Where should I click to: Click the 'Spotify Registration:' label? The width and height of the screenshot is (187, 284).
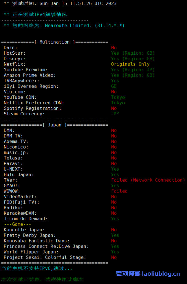[x=33, y=108]
